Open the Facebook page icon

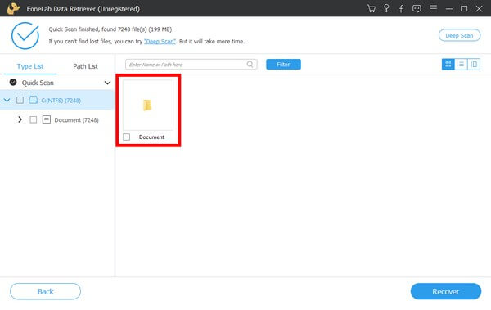tap(401, 9)
